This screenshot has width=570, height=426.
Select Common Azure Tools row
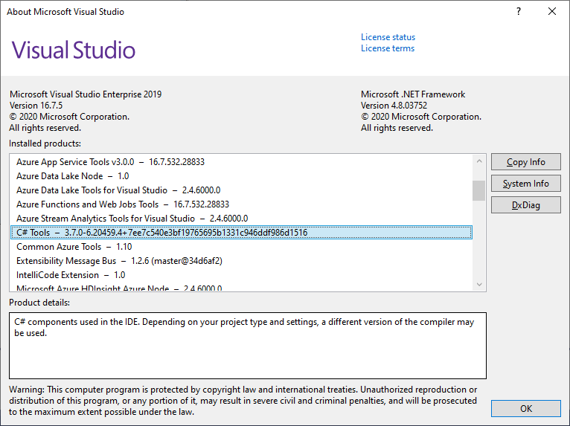[241, 247]
